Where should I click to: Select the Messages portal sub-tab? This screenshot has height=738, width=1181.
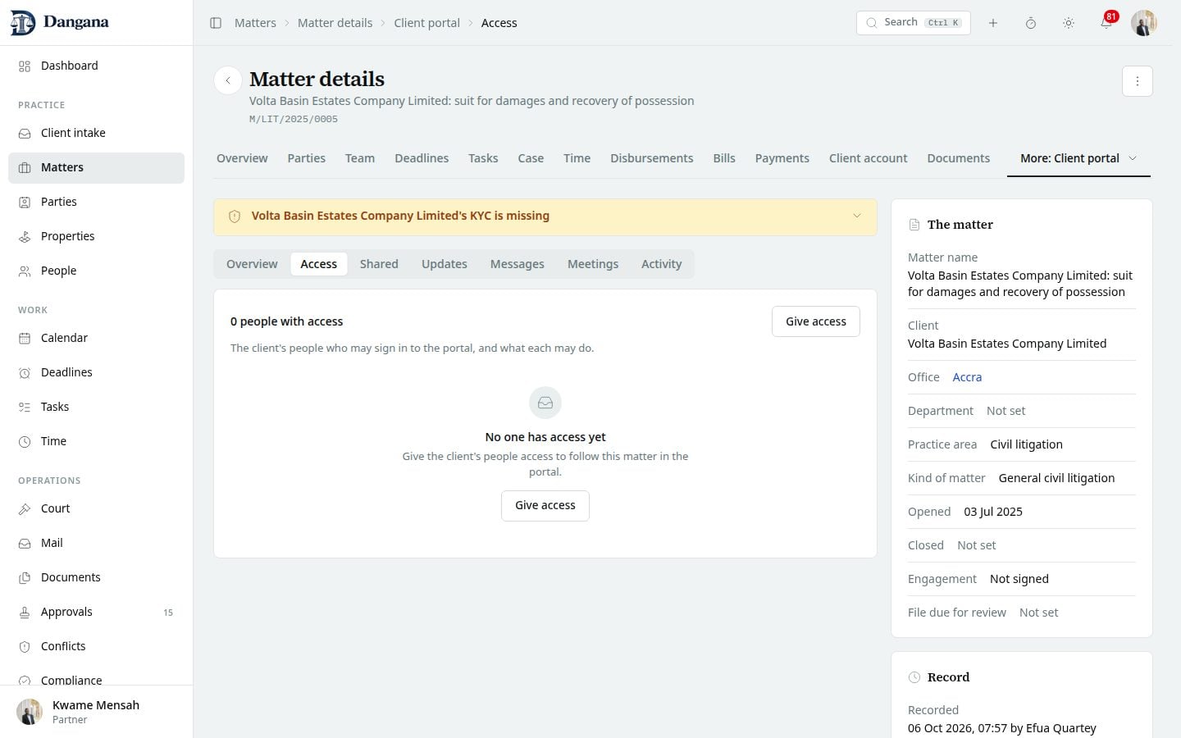tap(518, 264)
